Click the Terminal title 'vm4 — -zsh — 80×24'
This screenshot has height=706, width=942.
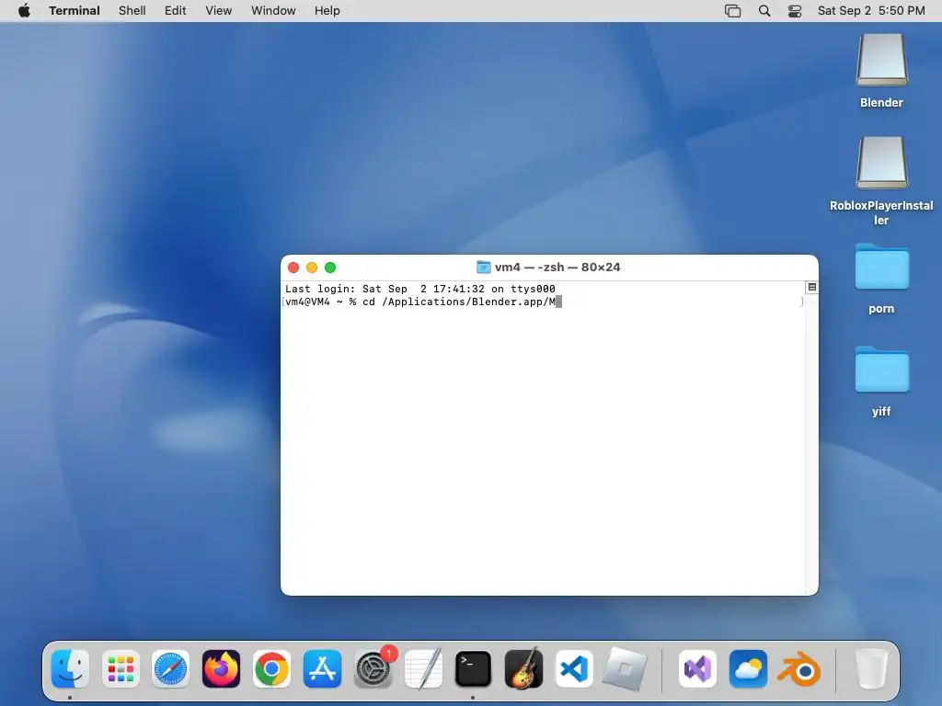point(557,268)
